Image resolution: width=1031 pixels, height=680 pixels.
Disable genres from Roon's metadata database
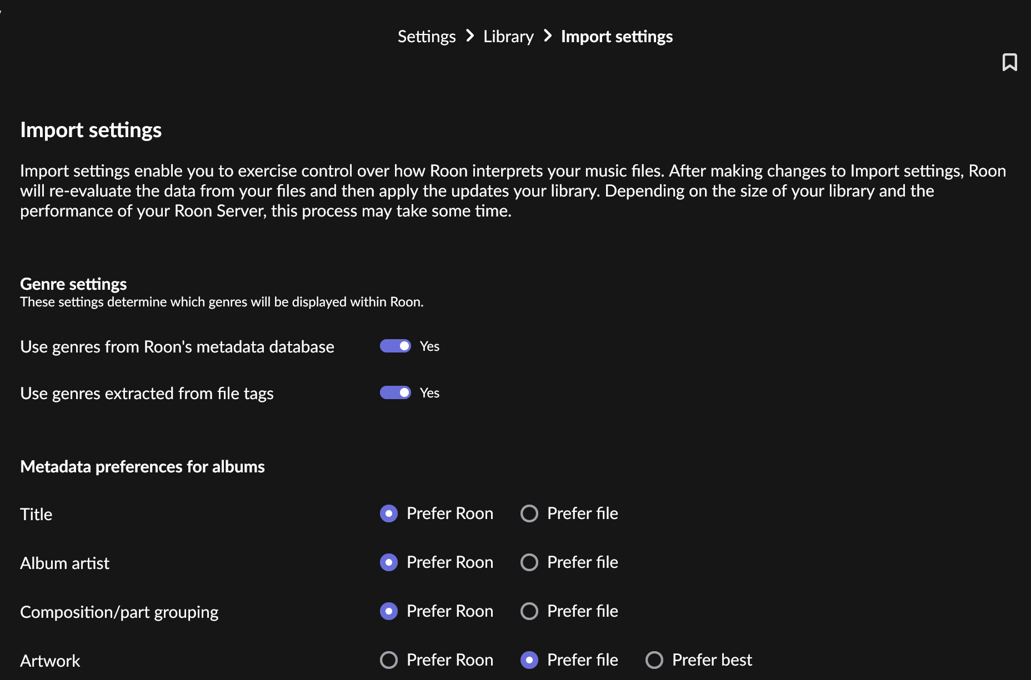[396, 346]
